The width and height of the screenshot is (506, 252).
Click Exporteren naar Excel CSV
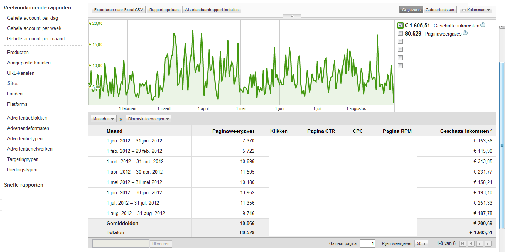[119, 10]
